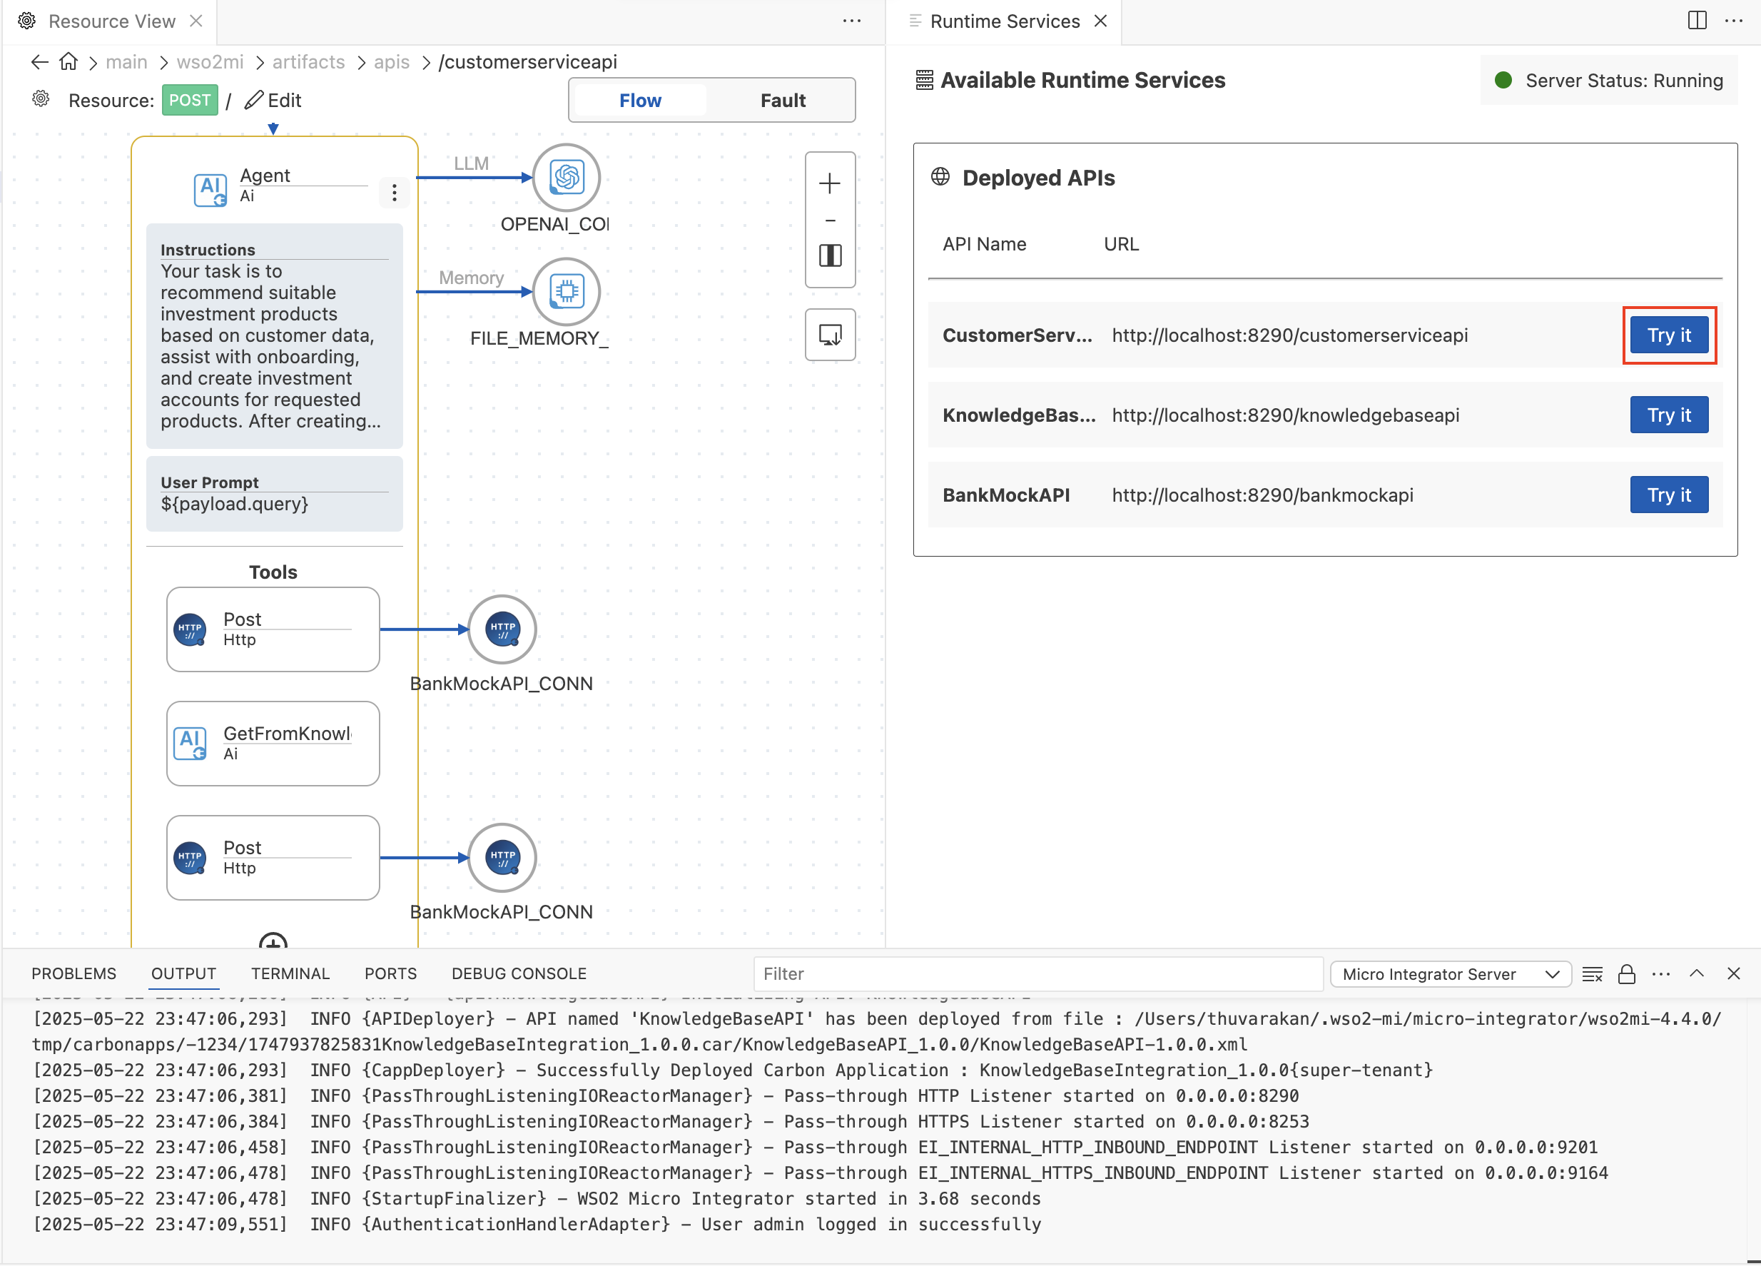The image size is (1761, 1266).
Task: Click the knowledgebaseapi localhost URL
Action: point(1285,415)
